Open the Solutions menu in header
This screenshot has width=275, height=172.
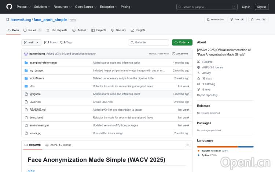[x=42, y=7]
